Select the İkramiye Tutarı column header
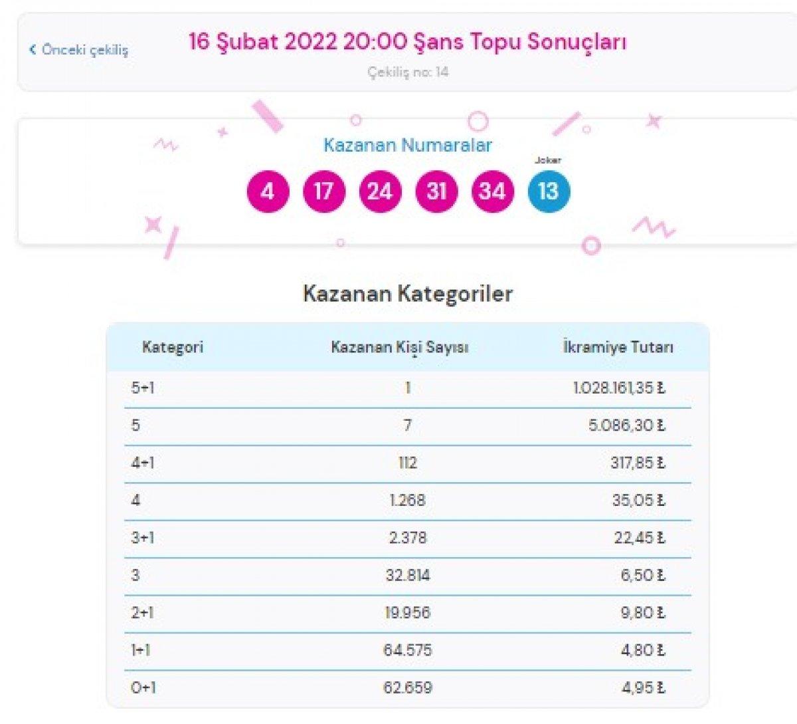Screen dimensions: 797x724 point(618,346)
